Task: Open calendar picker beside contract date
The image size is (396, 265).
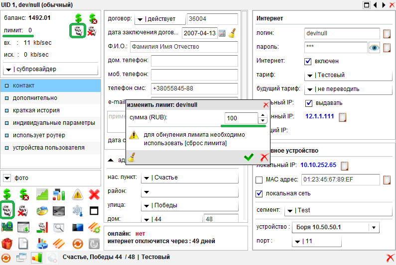Action: click(x=222, y=33)
